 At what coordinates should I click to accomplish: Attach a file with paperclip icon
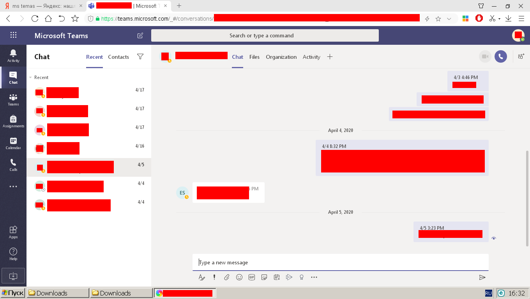pos(226,277)
